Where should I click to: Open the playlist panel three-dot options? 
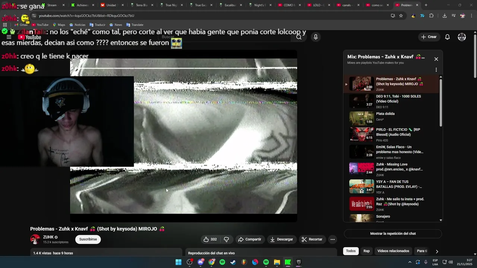coord(436,70)
